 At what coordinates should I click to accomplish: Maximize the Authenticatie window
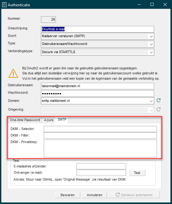152,5
